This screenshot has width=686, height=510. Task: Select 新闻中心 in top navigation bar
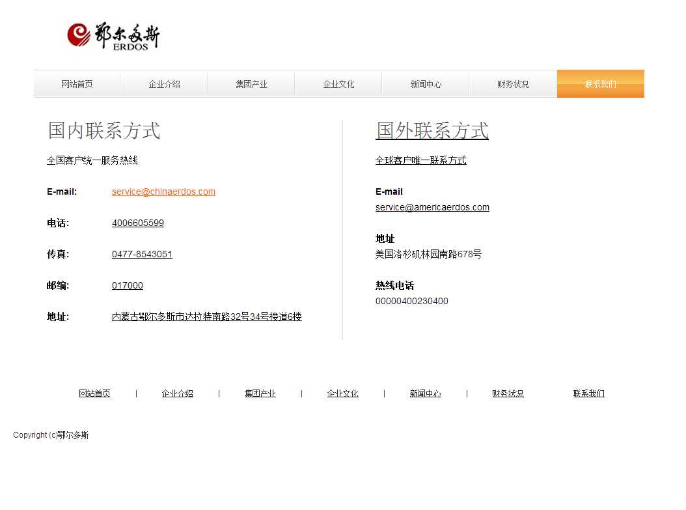coord(426,84)
